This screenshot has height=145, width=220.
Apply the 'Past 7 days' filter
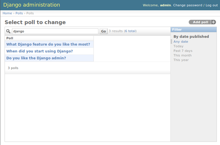click(183, 51)
